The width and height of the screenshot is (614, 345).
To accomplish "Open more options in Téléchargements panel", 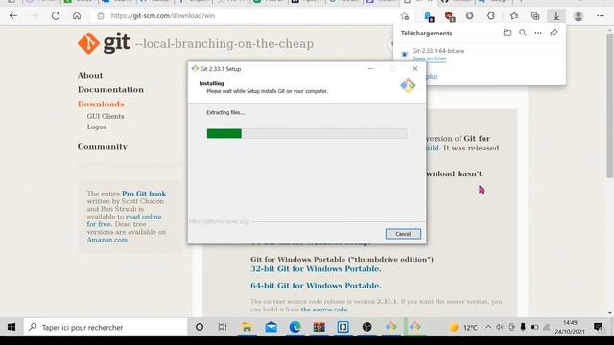I will pos(538,33).
